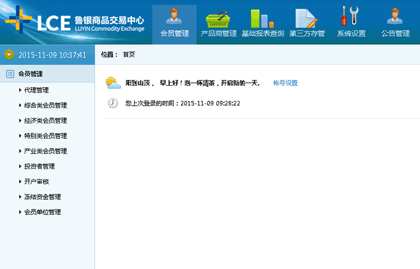The height and width of the screenshot is (269, 420).
Task: Select 开户审核 in left menu
Action: click(x=36, y=182)
